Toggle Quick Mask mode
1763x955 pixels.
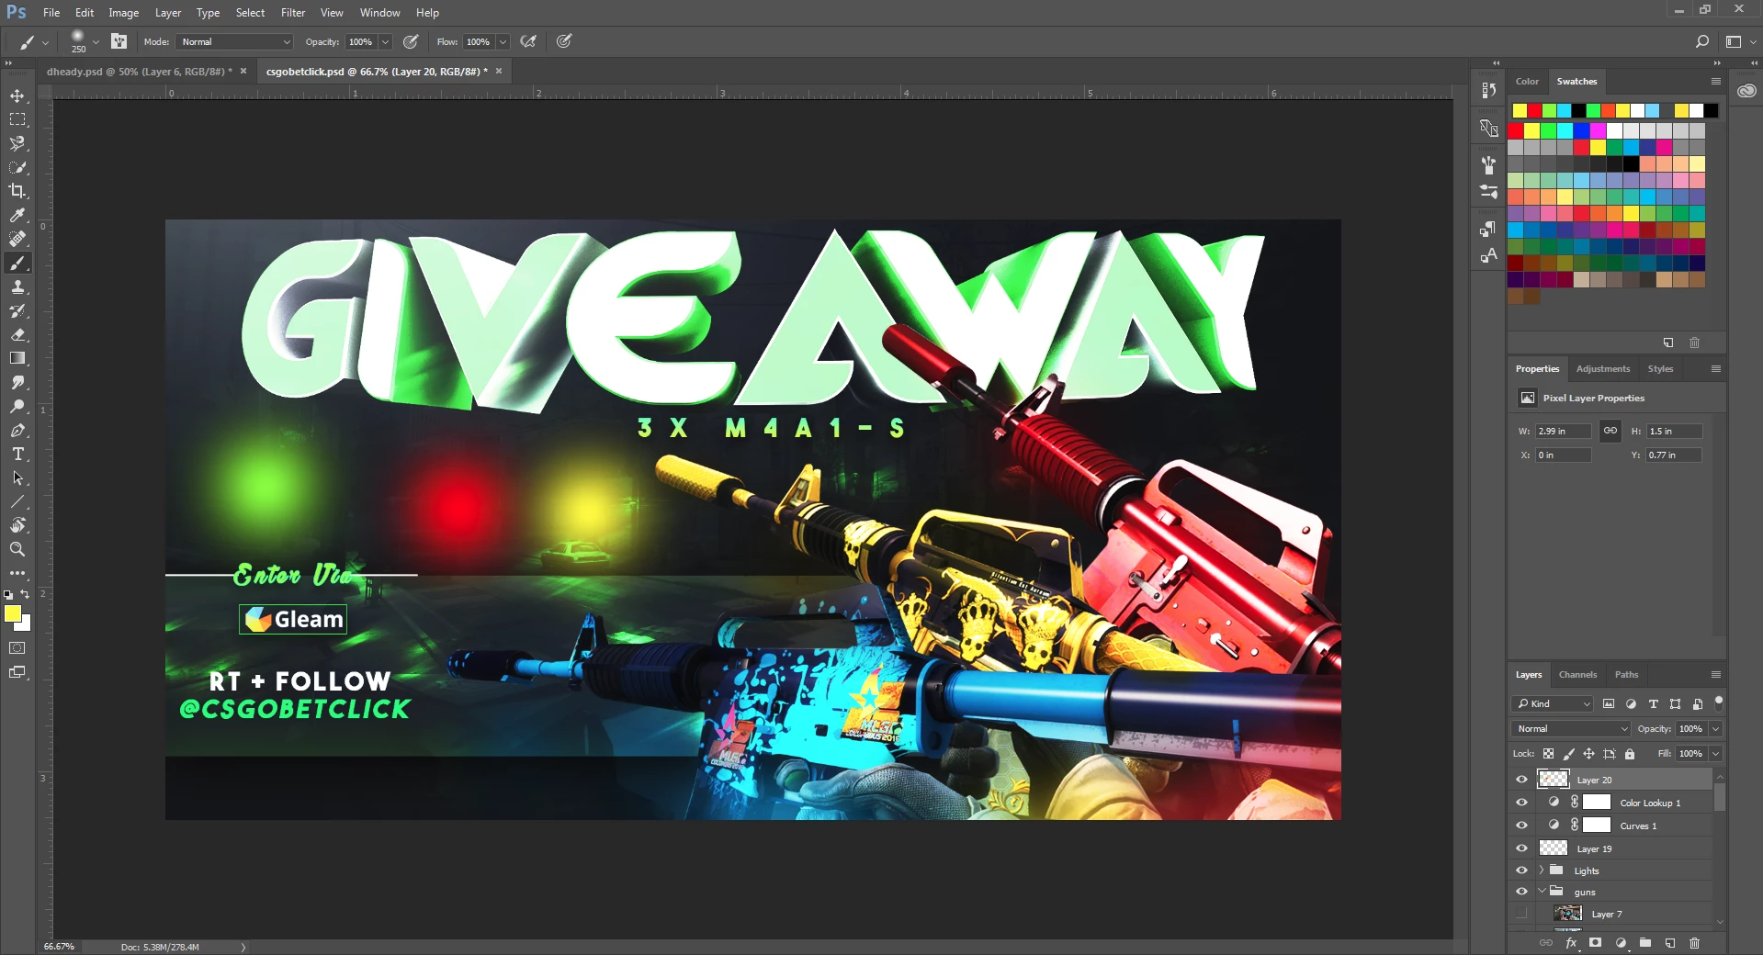pos(17,648)
